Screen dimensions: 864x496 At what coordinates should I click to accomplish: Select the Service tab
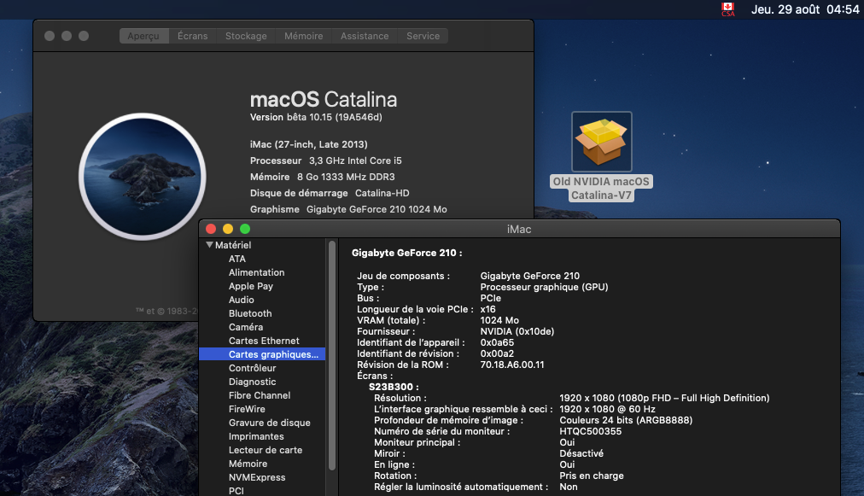(x=423, y=36)
